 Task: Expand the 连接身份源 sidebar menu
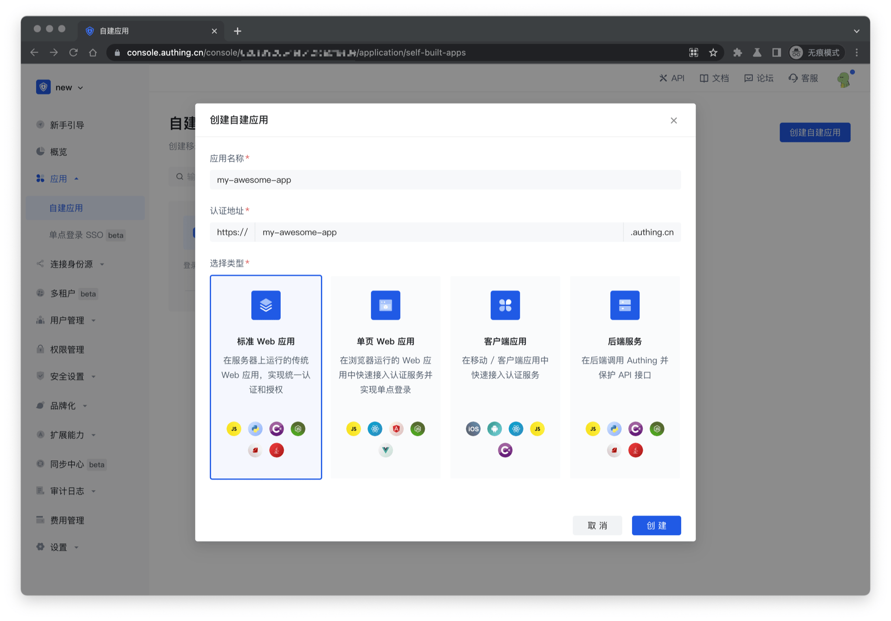pyautogui.click(x=71, y=264)
